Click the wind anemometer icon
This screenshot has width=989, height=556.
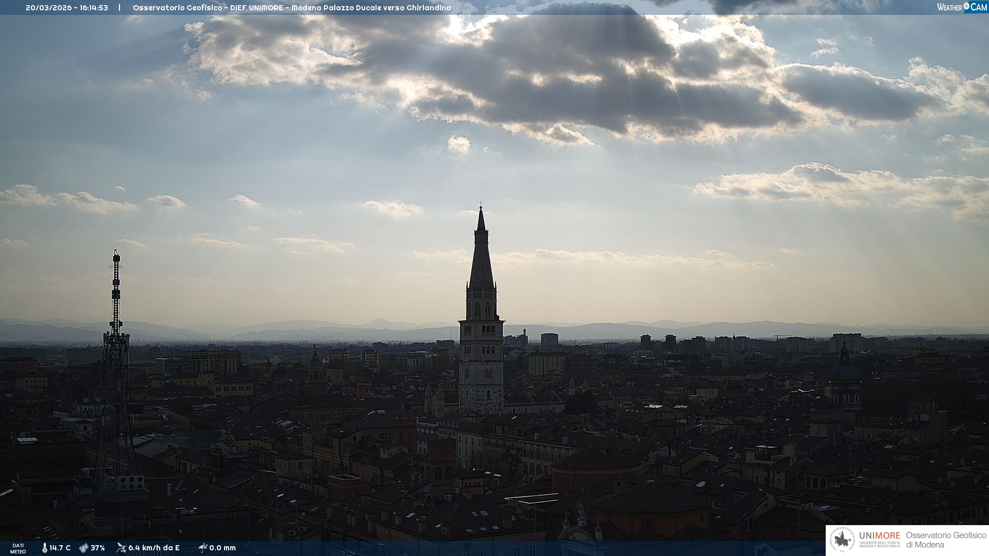pos(121,548)
